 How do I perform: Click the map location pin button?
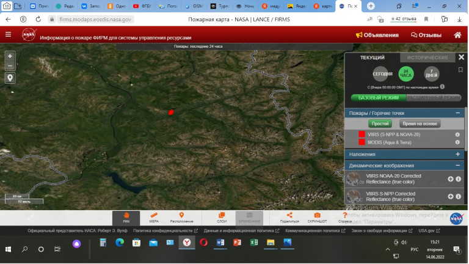point(10,78)
